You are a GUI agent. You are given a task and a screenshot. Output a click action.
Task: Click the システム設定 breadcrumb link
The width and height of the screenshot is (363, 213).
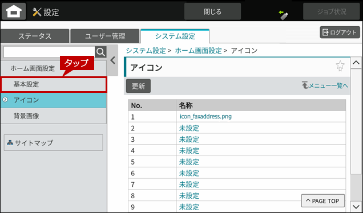coord(146,50)
